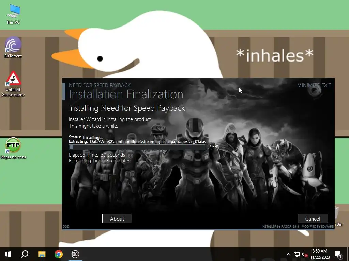This screenshot has width=349, height=261.
Task: Show hidden system tray icons chevron
Action: [288, 254]
